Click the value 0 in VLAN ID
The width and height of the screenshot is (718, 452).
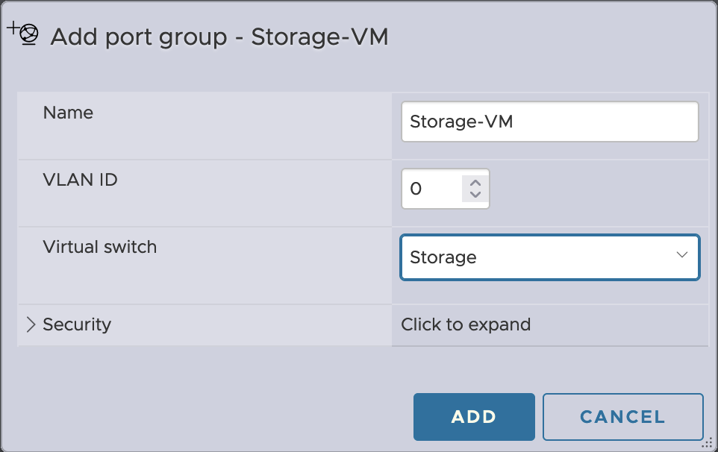(416, 189)
